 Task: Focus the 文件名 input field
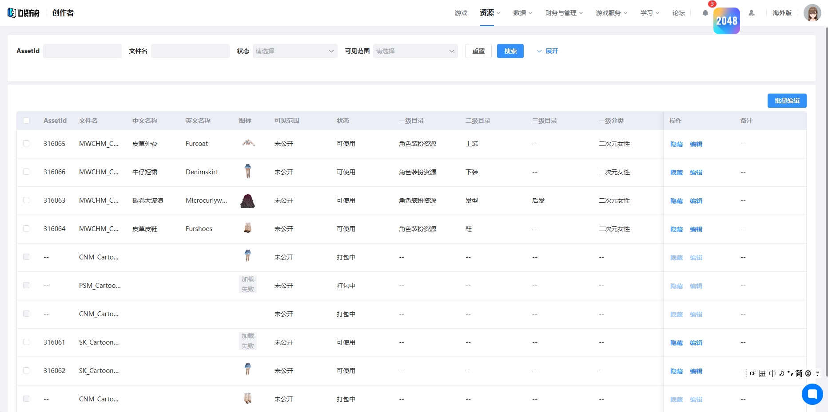click(x=190, y=51)
